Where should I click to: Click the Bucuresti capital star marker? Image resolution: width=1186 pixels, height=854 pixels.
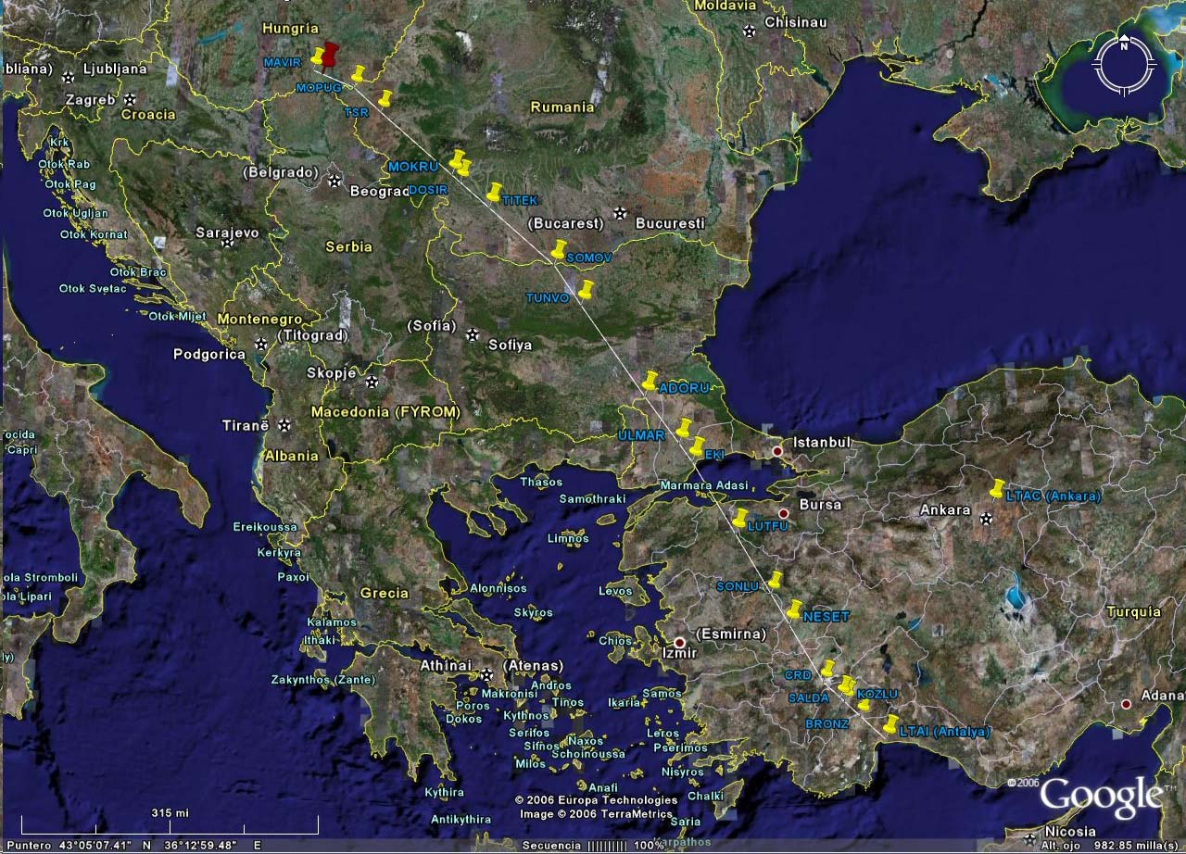620,213
